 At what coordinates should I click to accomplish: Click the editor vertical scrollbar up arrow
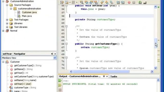click(x=156, y=7)
